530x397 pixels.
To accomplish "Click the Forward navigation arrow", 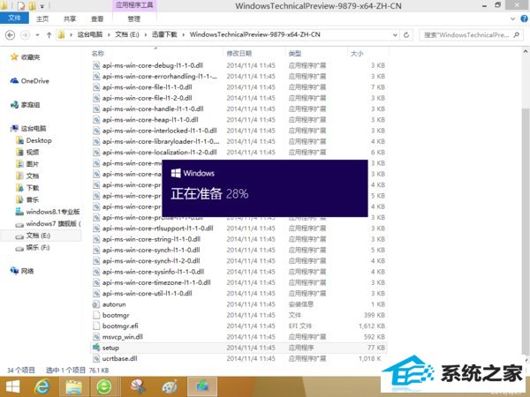I will point(25,34).
